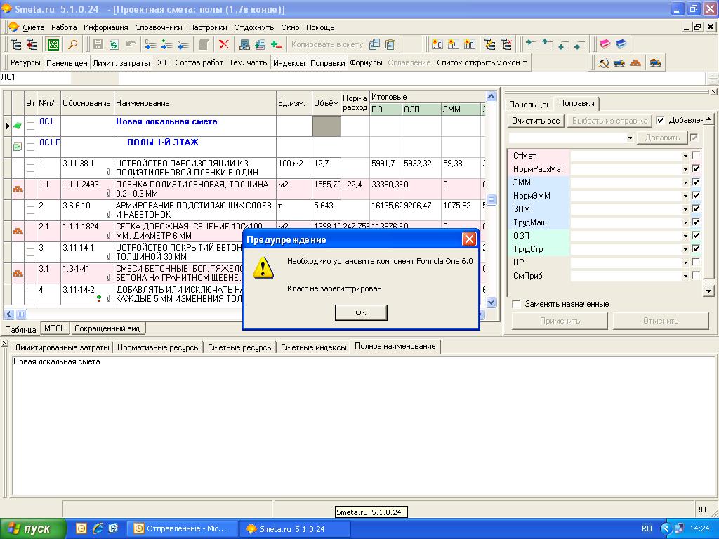Click the table vertical scrollbar down arrow

(x=491, y=302)
